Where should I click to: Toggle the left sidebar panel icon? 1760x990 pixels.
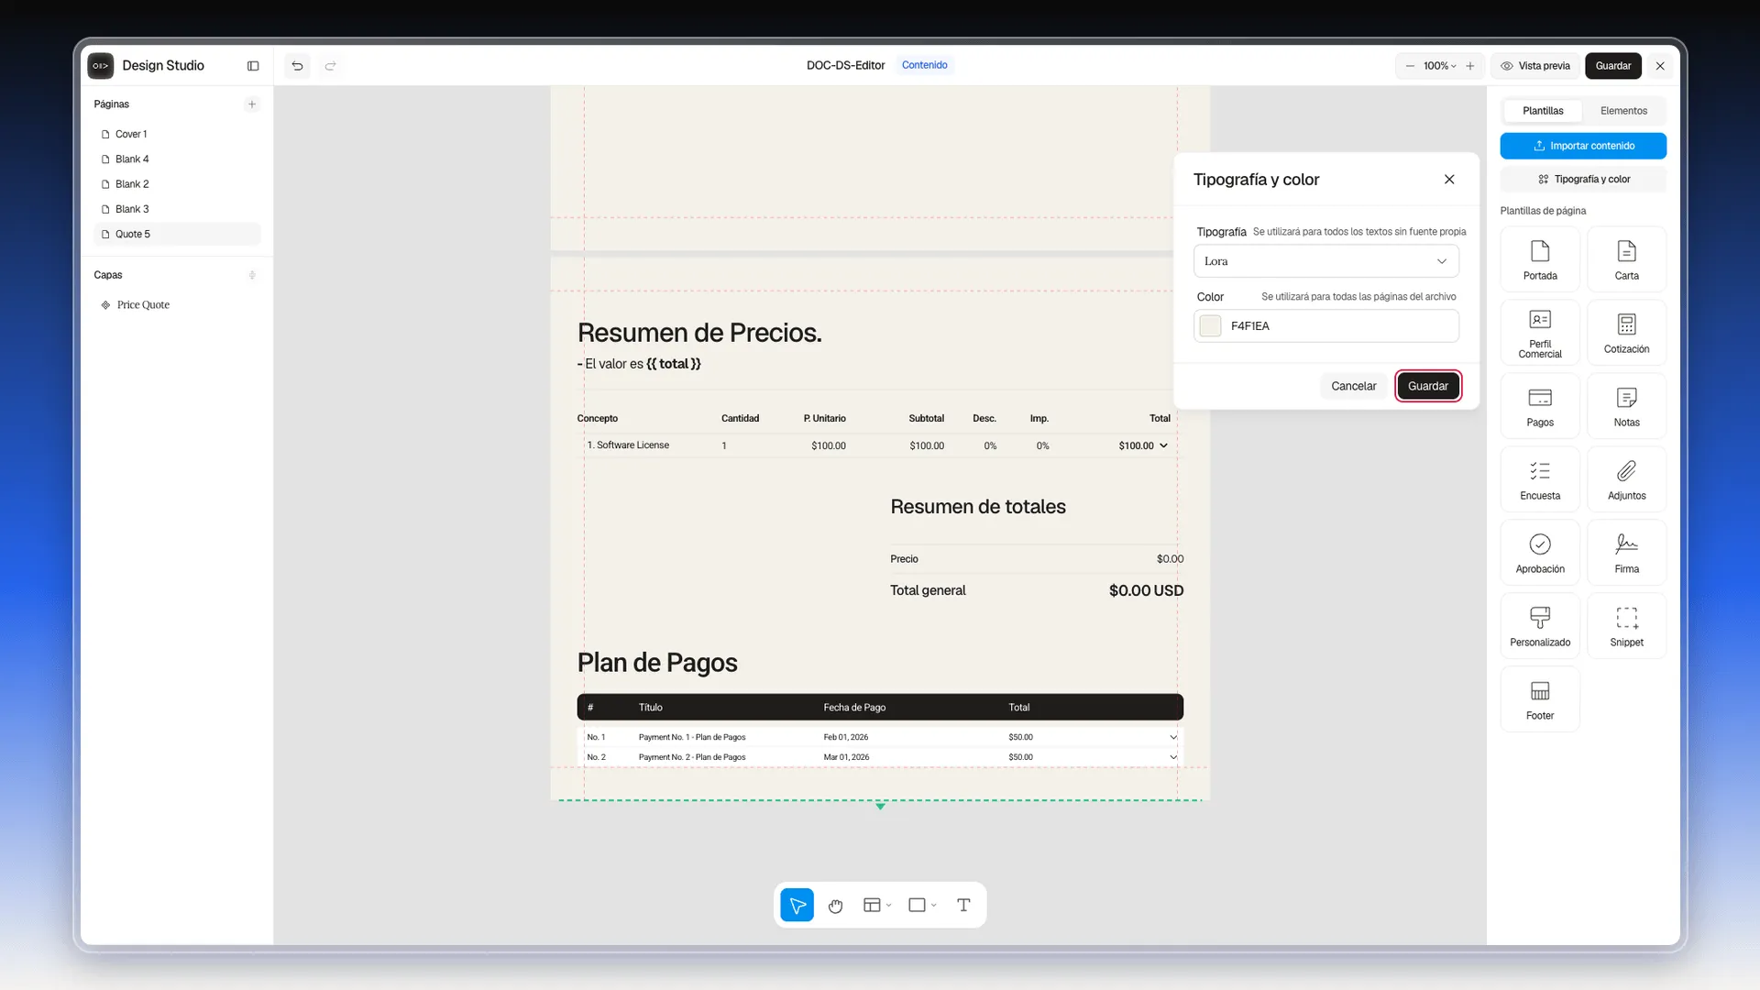[x=253, y=66]
